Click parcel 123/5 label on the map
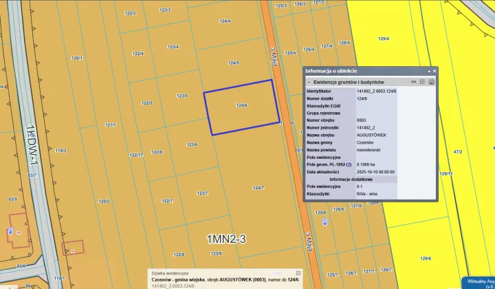The width and height of the screenshot is (495, 289). [x=182, y=96]
